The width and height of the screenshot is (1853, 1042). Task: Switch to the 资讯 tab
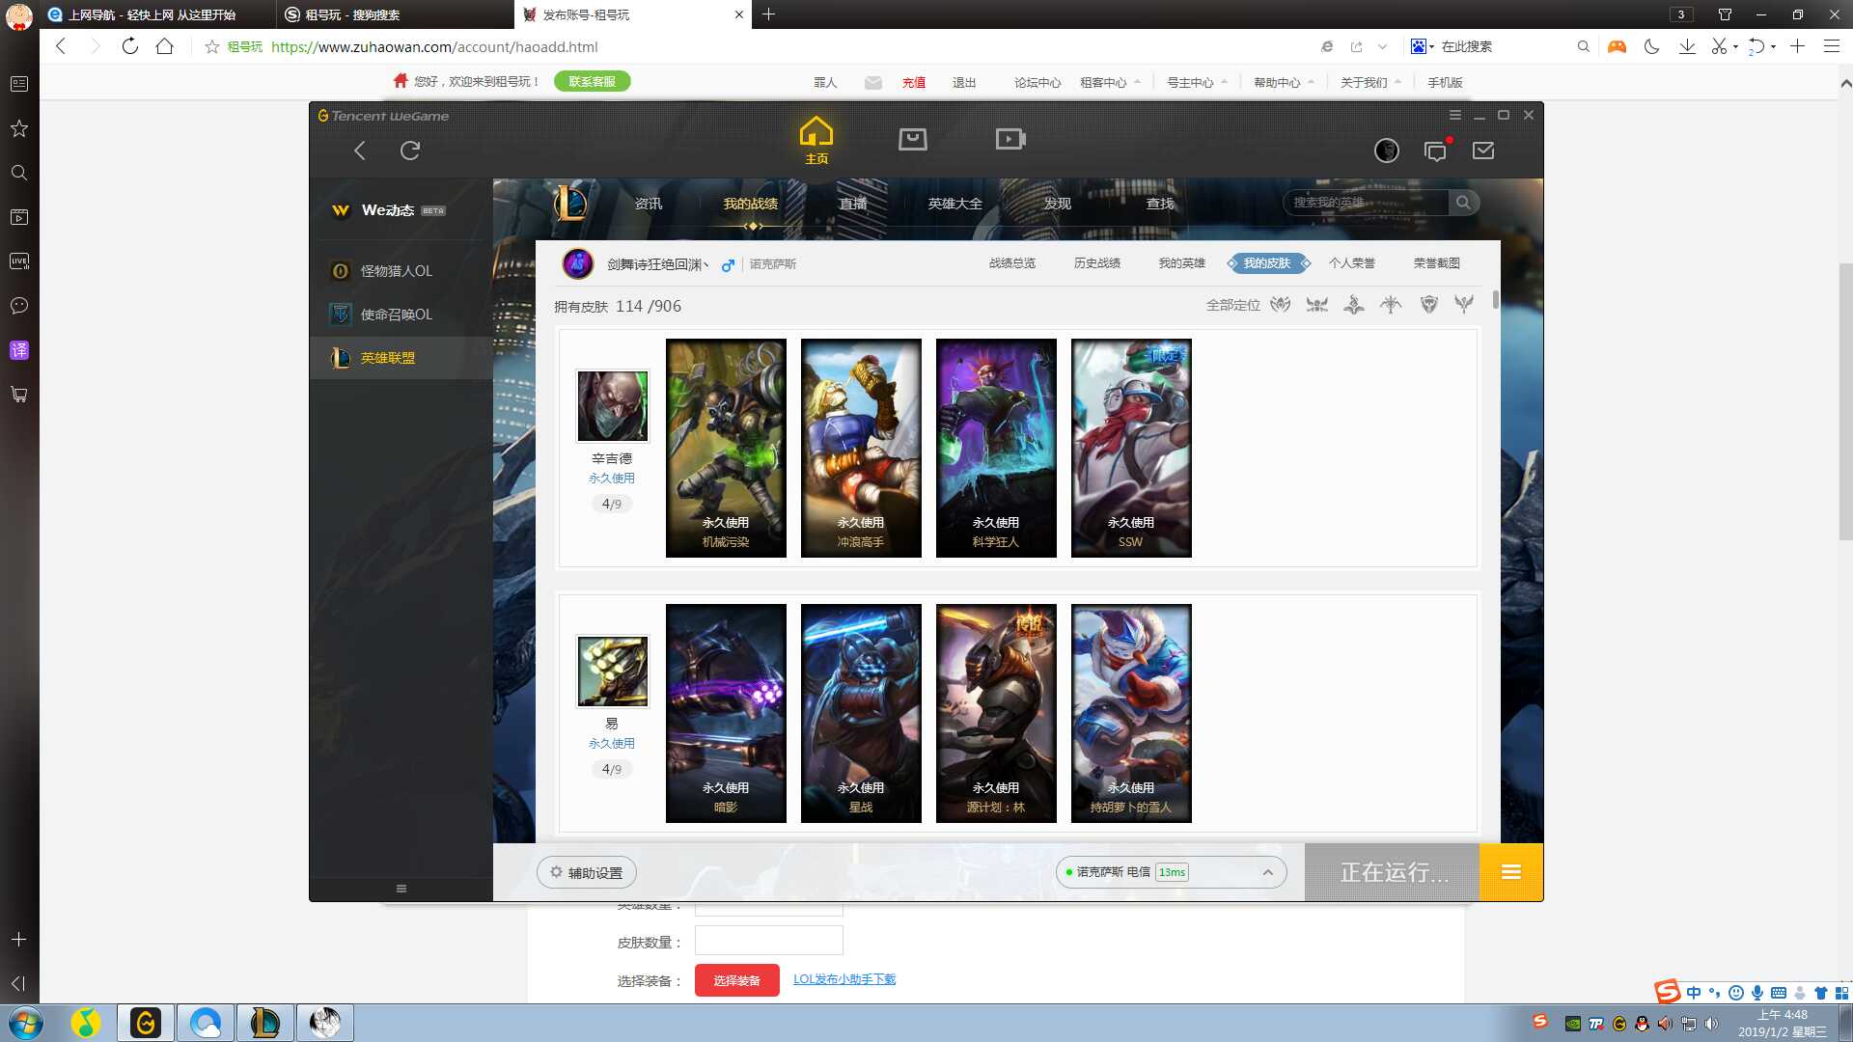tap(649, 204)
